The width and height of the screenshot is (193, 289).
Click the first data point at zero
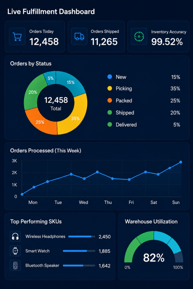(22, 194)
